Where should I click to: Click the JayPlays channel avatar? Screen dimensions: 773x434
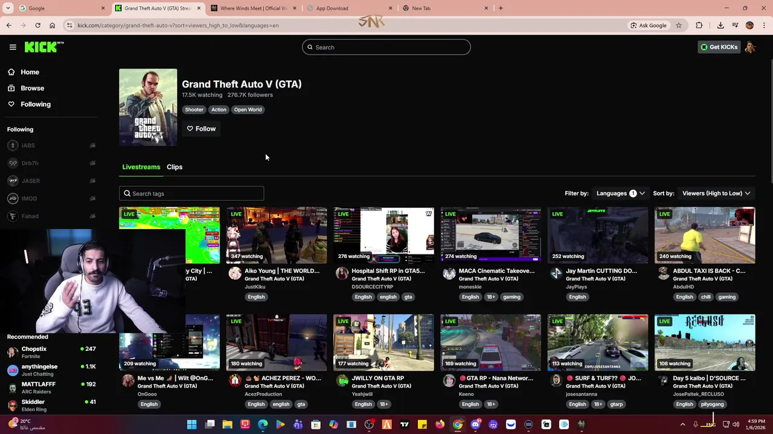pyautogui.click(x=556, y=274)
